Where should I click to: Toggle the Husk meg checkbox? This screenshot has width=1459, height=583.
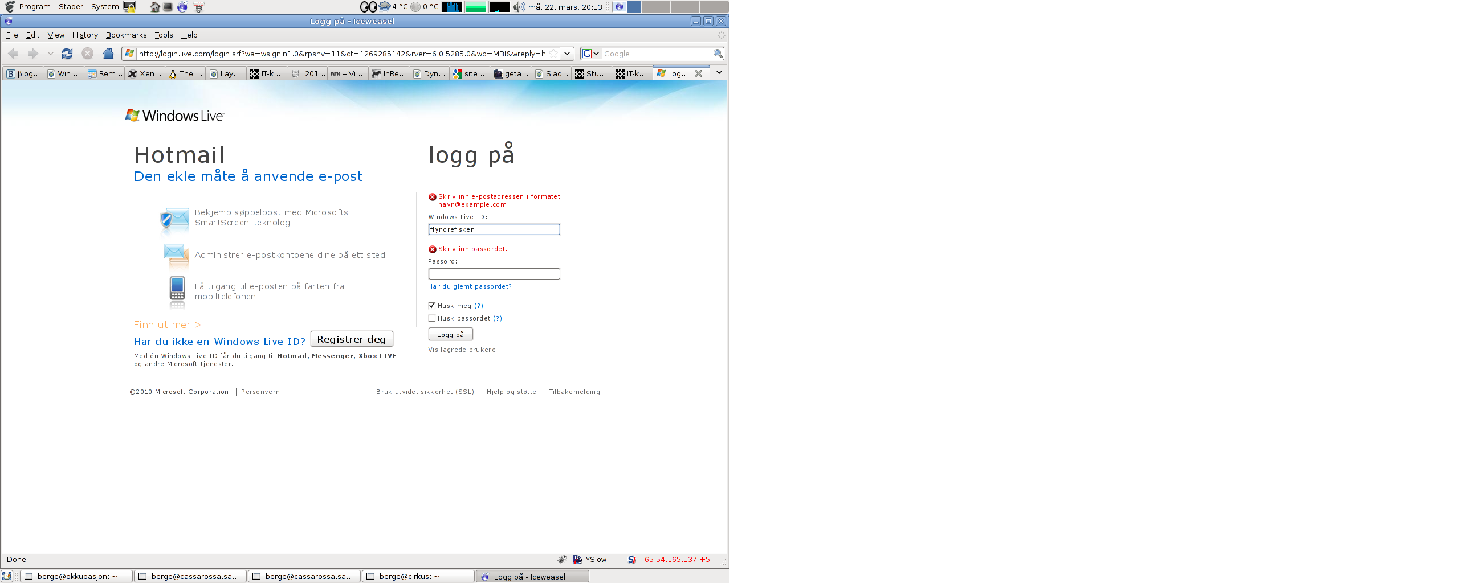coord(432,306)
